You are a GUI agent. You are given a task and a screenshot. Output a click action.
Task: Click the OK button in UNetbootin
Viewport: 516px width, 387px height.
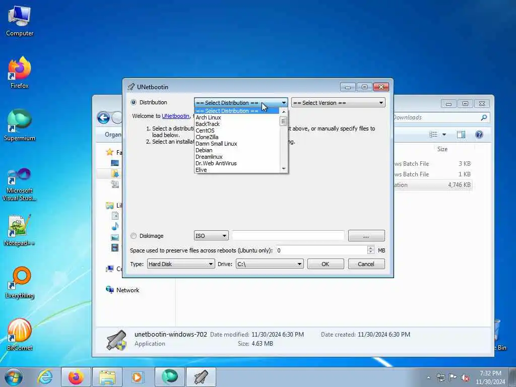(326, 264)
